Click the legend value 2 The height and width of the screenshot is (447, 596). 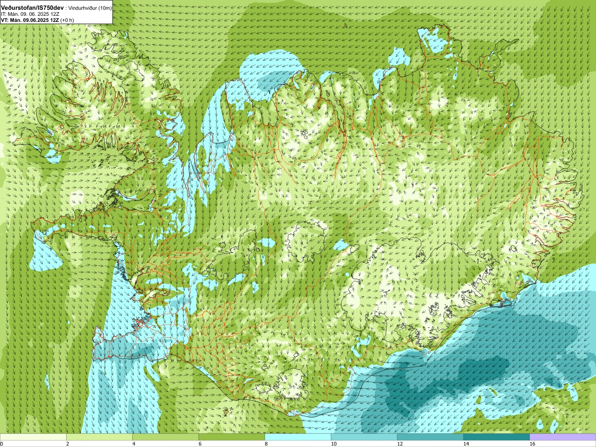[x=68, y=444]
